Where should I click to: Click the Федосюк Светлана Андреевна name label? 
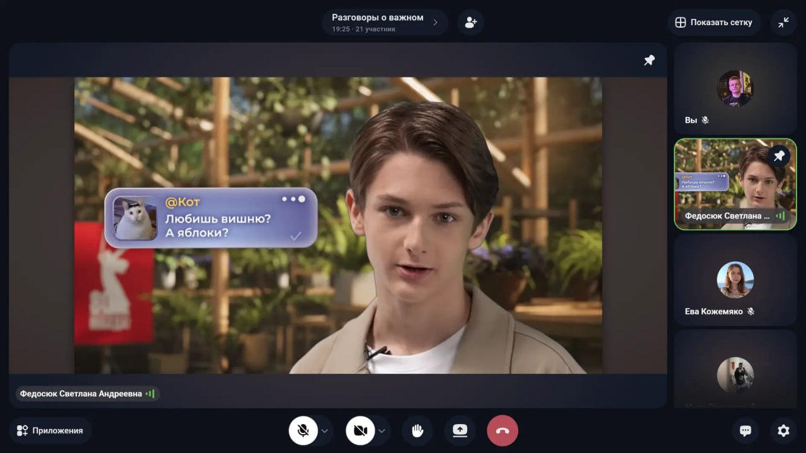pyautogui.click(x=81, y=394)
